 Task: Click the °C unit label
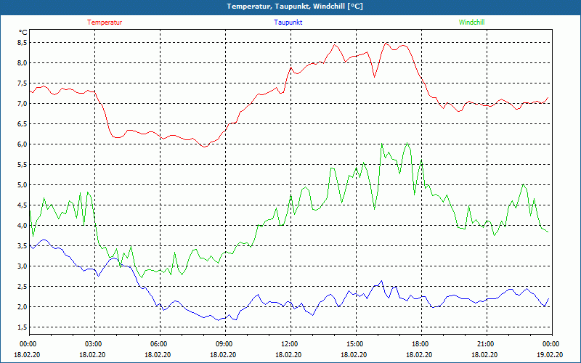[23, 32]
